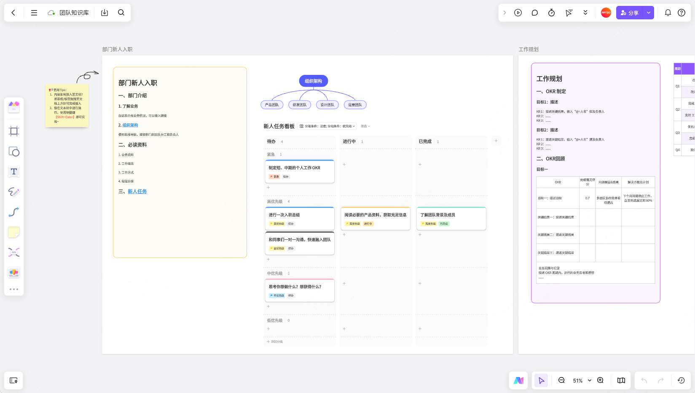Open the frame list panel icon
This screenshot has height=393, width=695.
pos(13,380)
